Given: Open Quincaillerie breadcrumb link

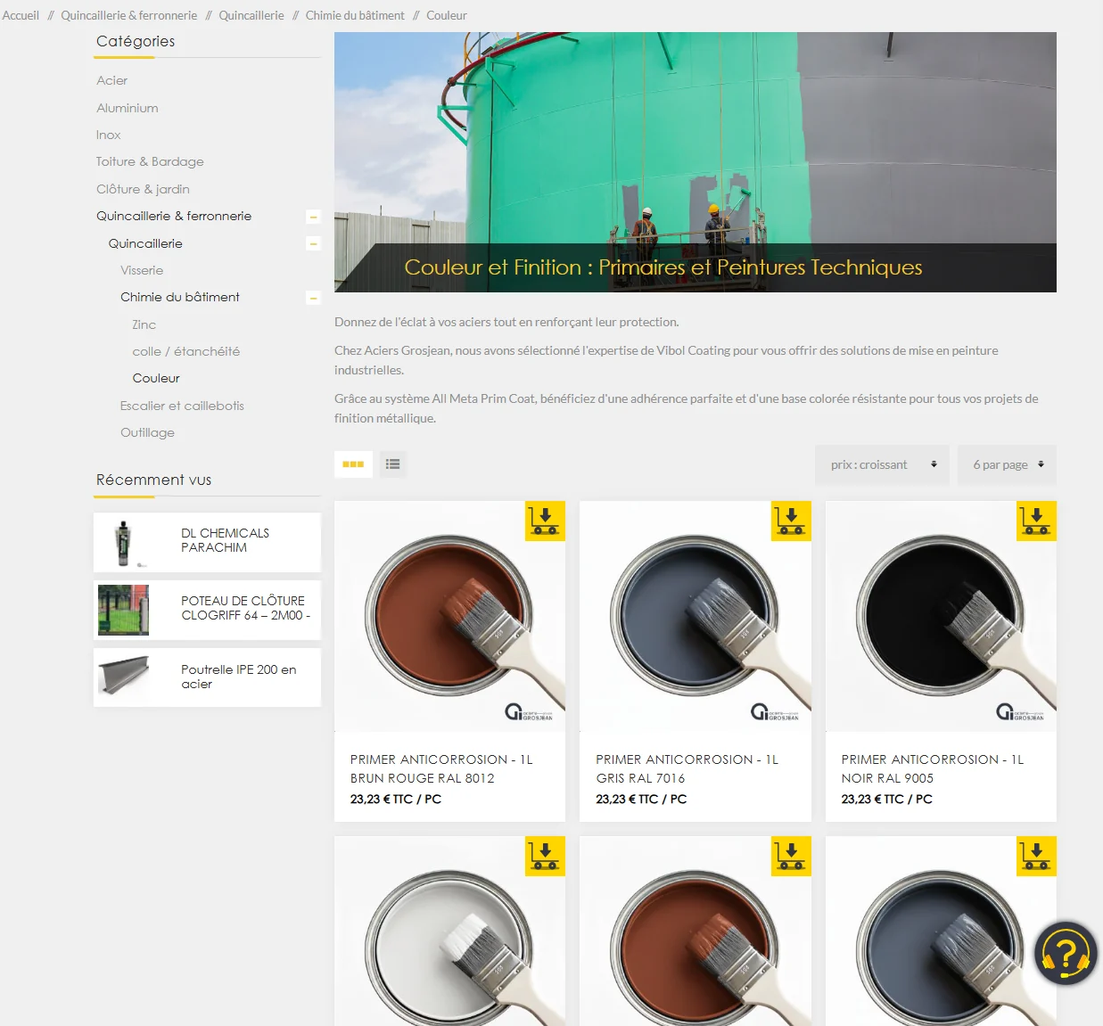Looking at the screenshot, I should 251,15.
